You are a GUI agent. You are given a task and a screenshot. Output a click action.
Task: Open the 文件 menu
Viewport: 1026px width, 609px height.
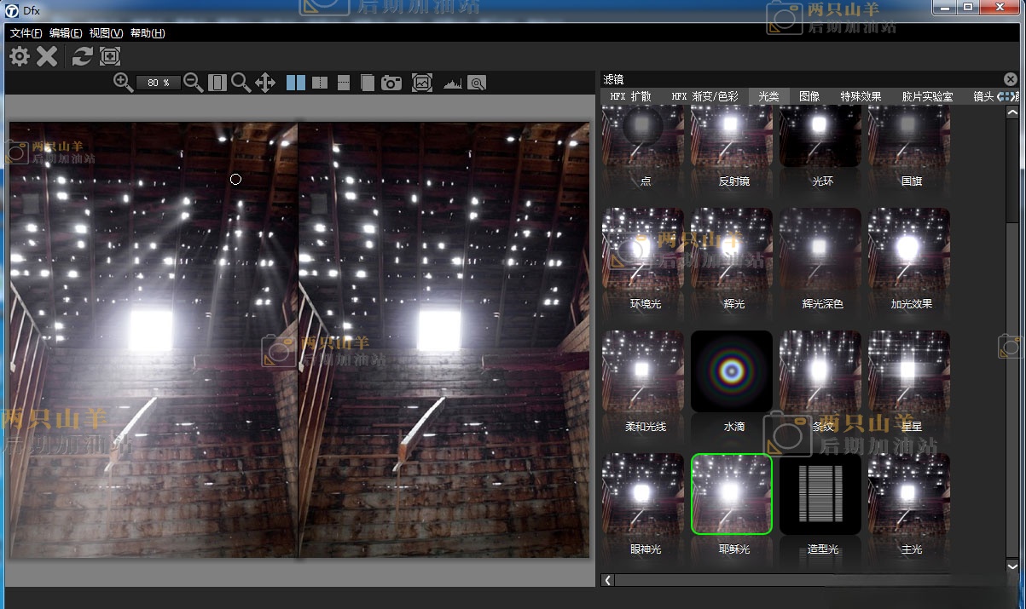point(26,33)
